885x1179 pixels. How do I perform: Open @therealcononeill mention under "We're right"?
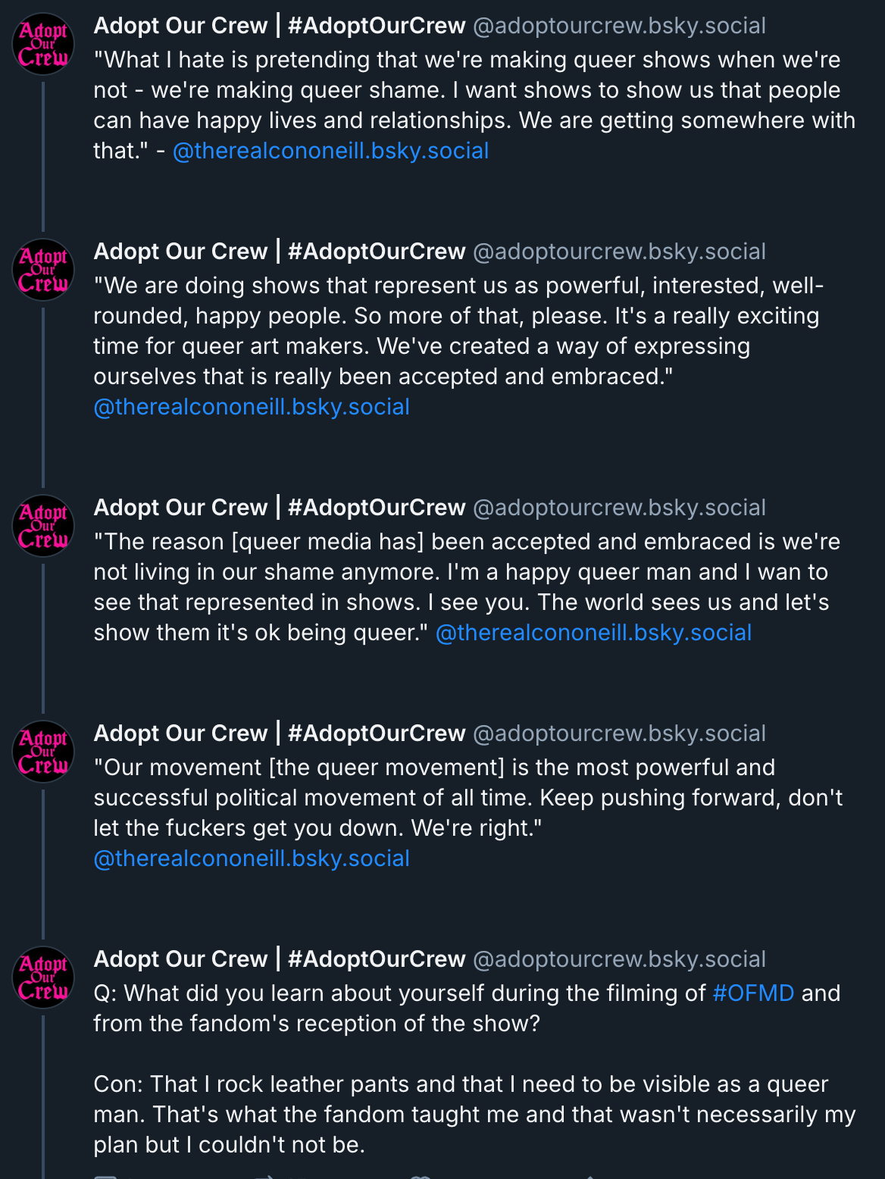click(251, 858)
